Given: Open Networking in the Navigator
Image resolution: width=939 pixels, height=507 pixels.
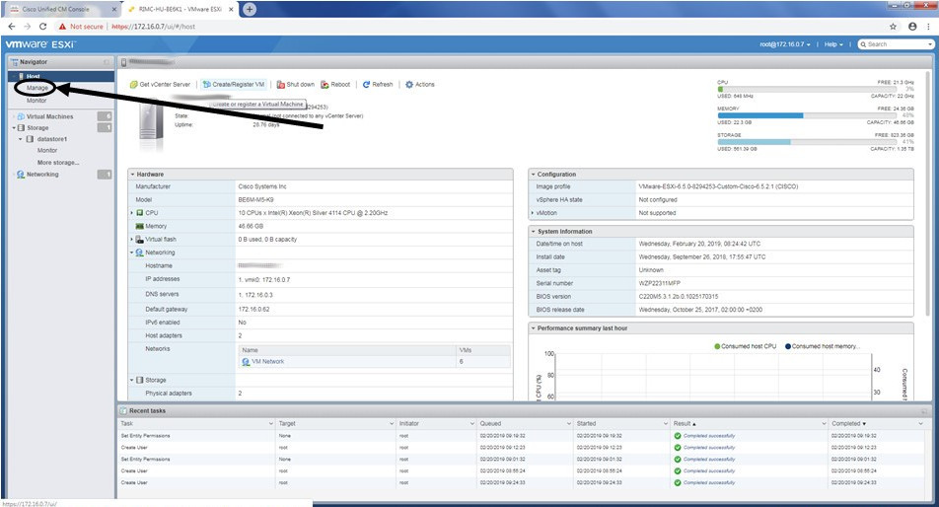Looking at the screenshot, I should [x=42, y=175].
